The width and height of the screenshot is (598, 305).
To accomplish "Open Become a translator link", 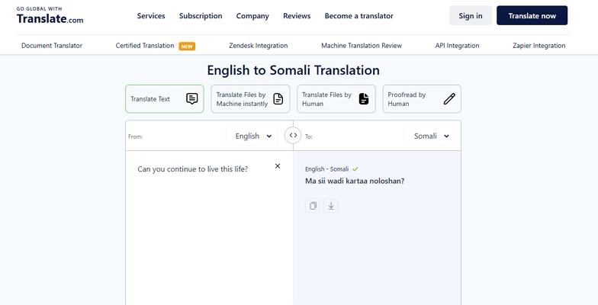I will pos(358,16).
